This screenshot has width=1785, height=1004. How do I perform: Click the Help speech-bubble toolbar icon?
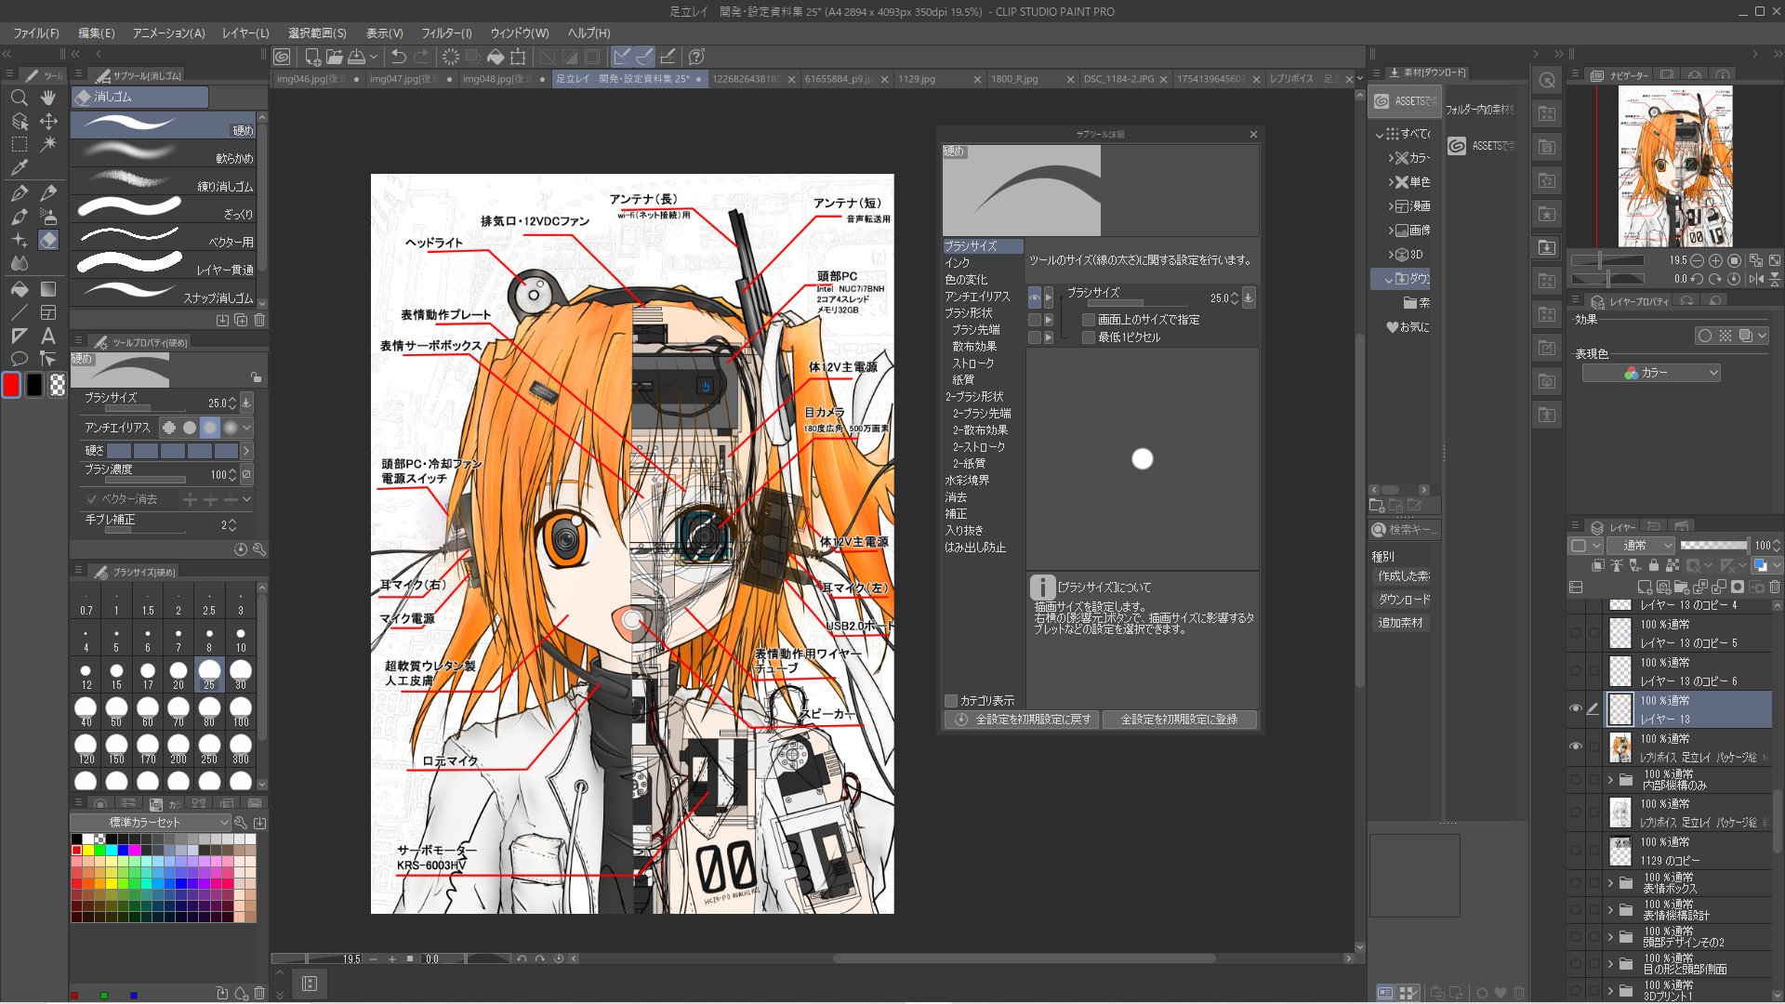(697, 57)
